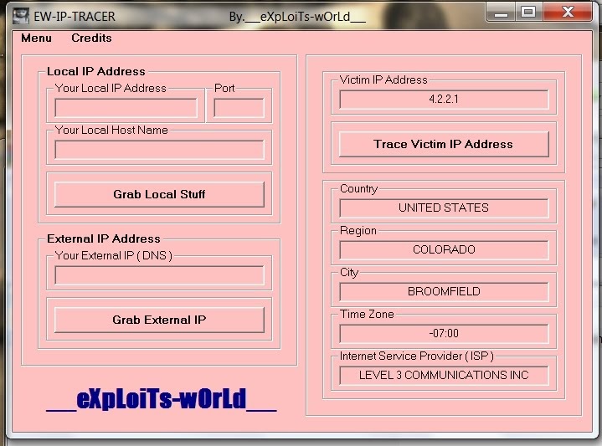The width and height of the screenshot is (602, 446).
Task: Open the Credits menu
Action: [x=91, y=38]
